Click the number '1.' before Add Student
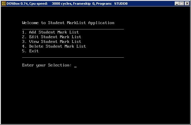Viewport: 191px width, 125px height. (x=24, y=32)
